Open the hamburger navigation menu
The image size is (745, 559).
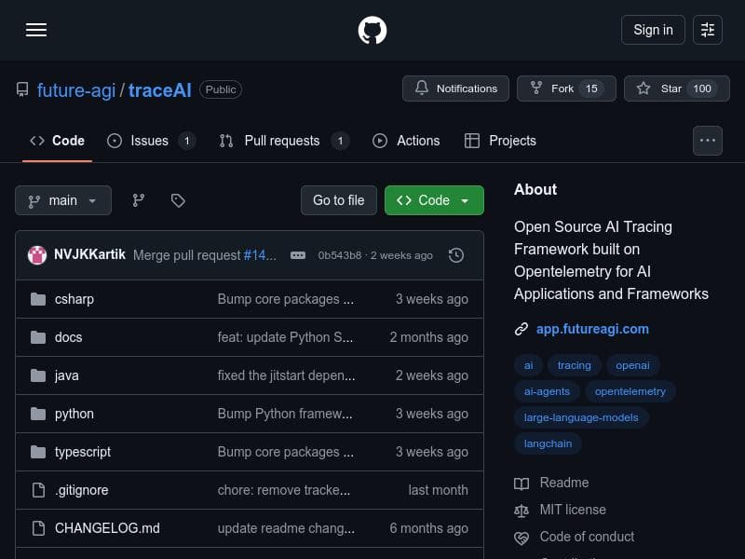click(x=36, y=30)
